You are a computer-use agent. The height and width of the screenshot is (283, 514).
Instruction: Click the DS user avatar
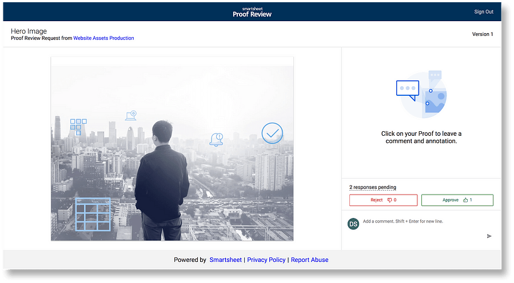353,224
